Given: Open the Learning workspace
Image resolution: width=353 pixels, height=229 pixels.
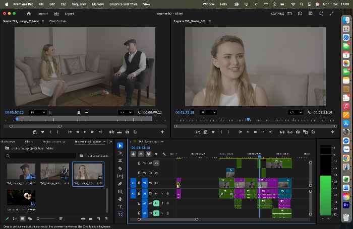Looking at the screenshot, I should pos(277,14).
